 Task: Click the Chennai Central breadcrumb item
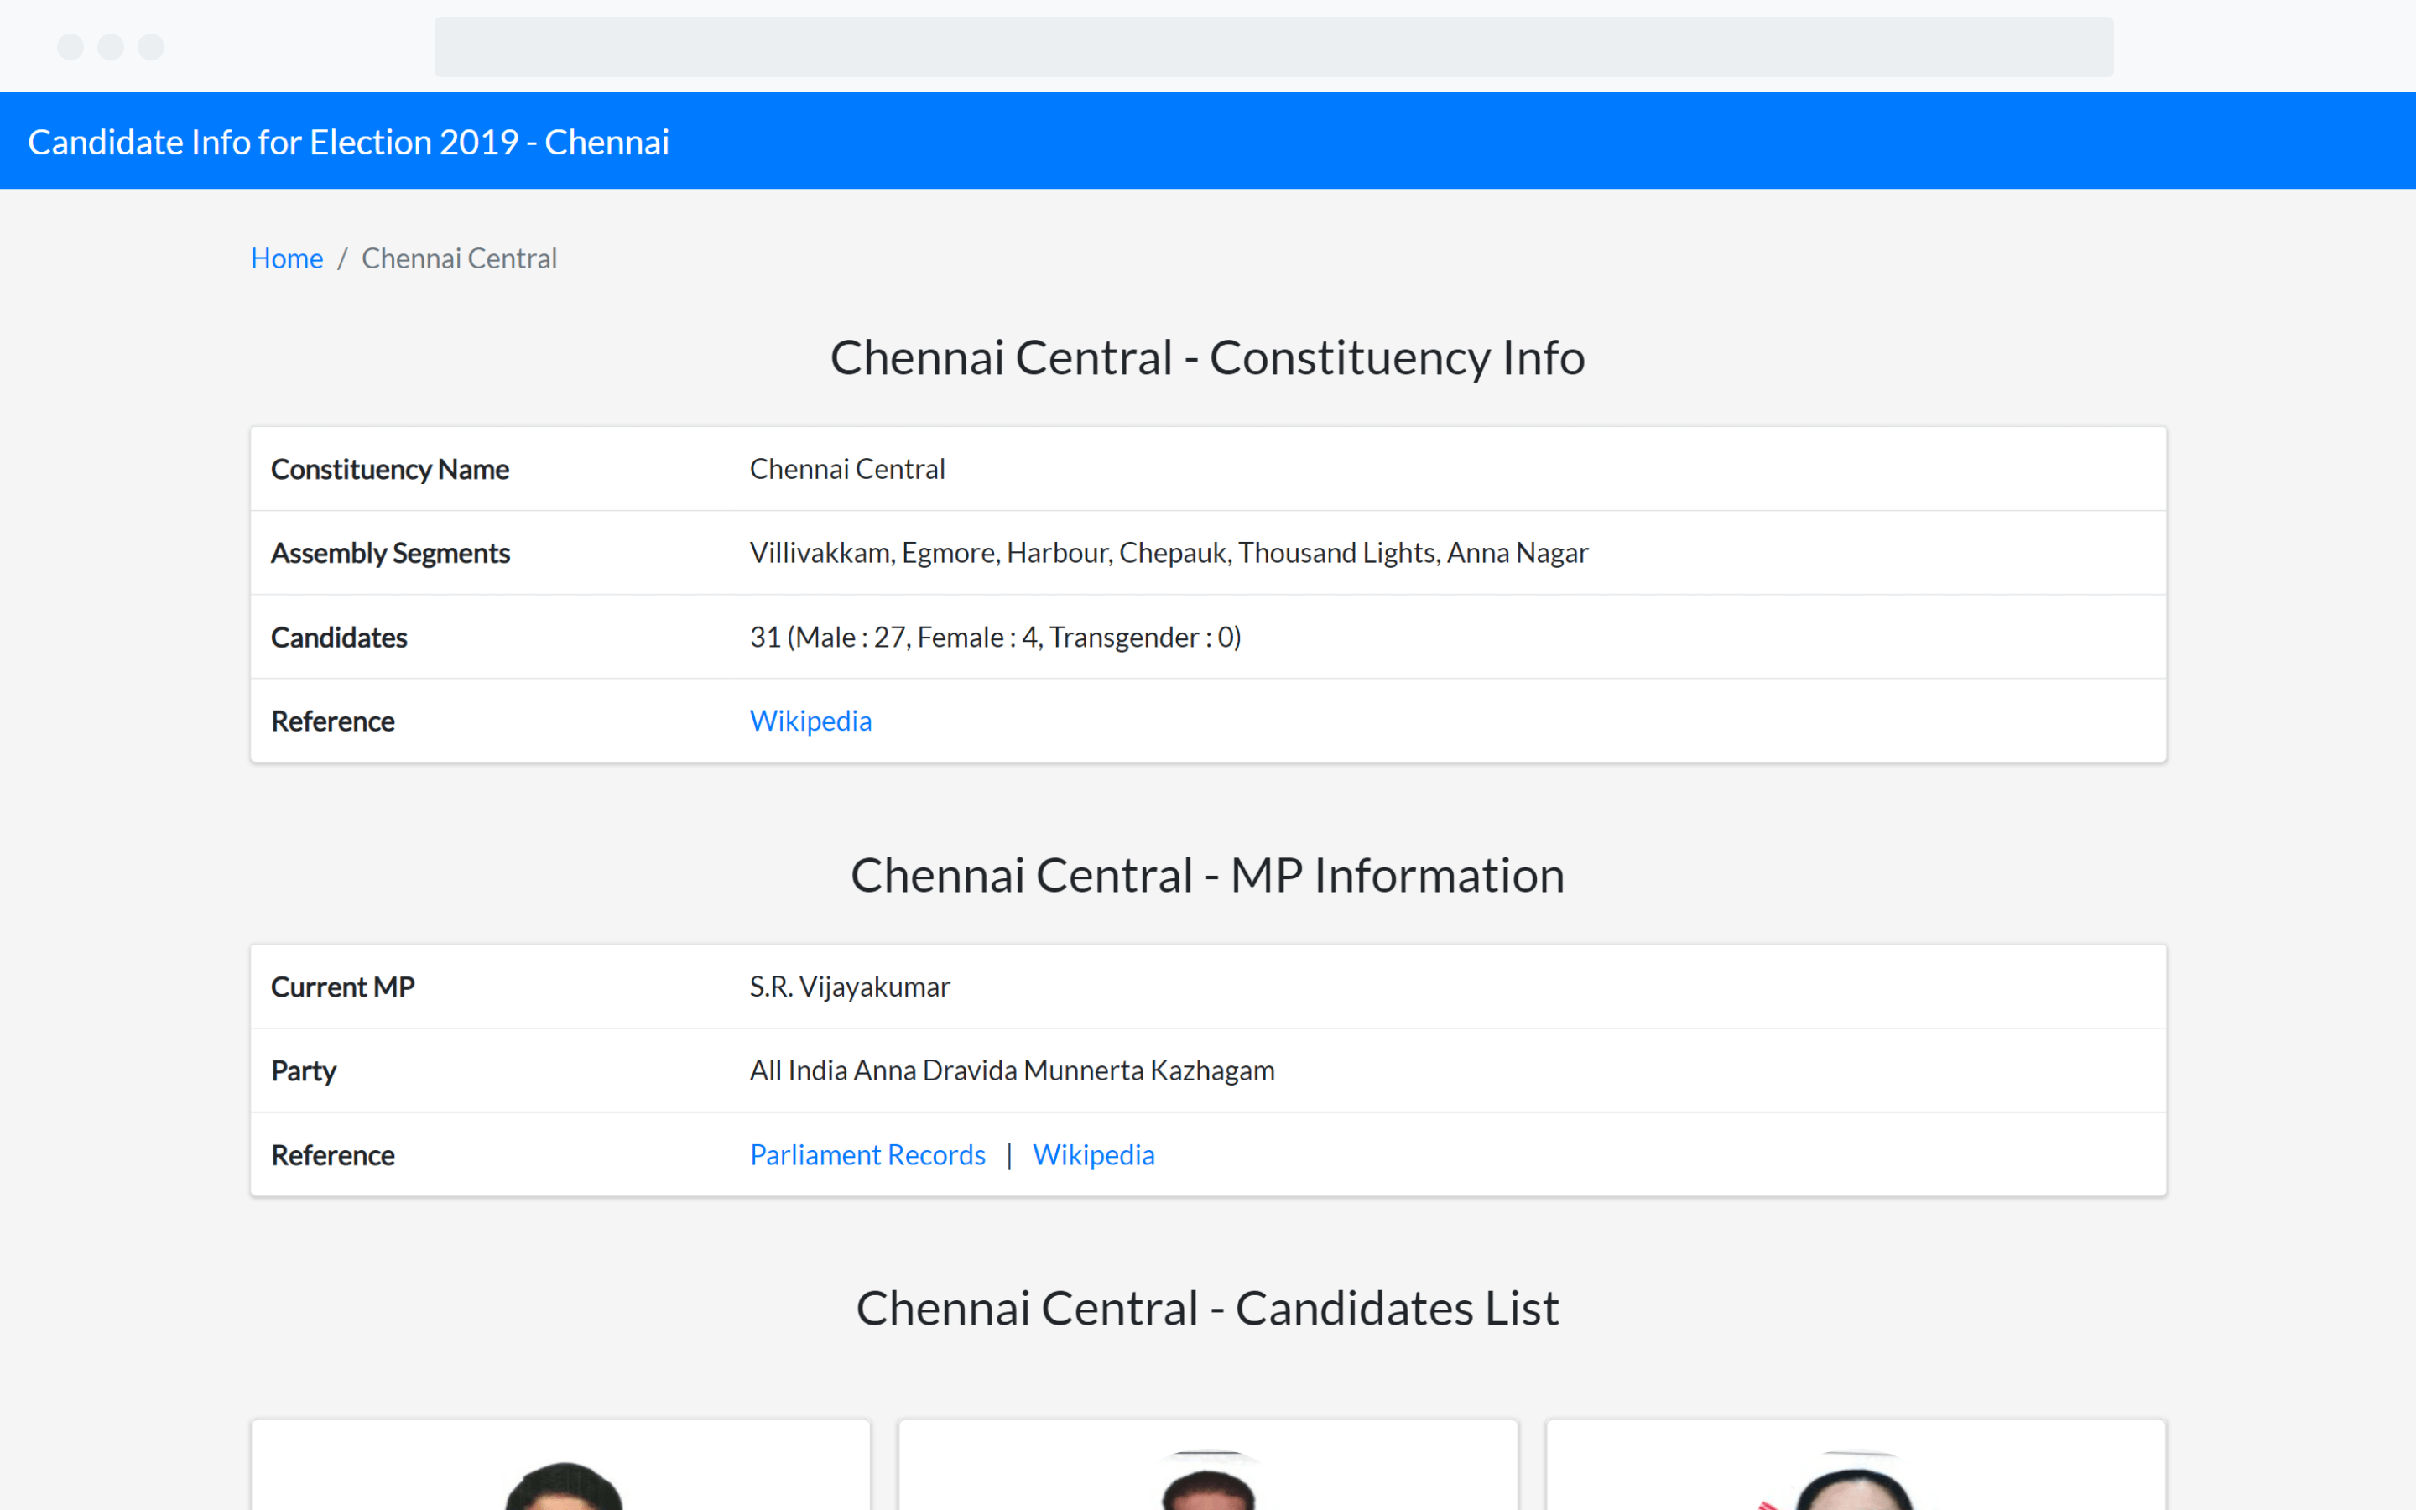pos(458,258)
